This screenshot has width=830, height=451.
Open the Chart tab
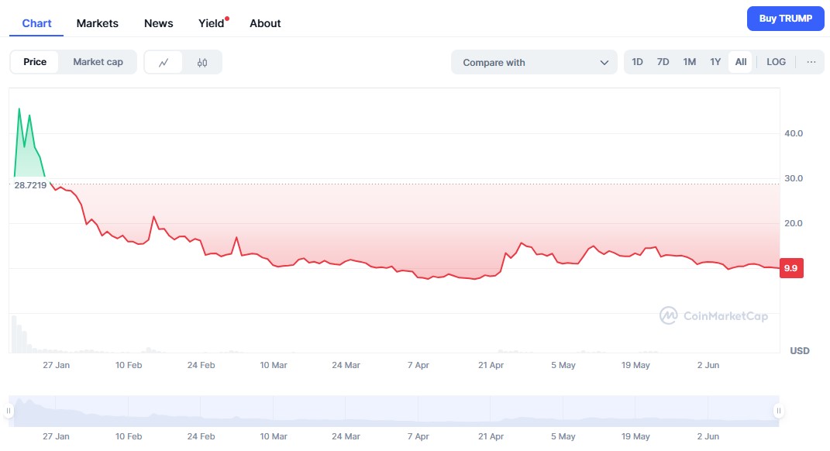[x=36, y=23]
